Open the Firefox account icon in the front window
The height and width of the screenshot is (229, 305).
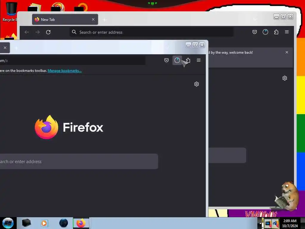[x=177, y=60]
